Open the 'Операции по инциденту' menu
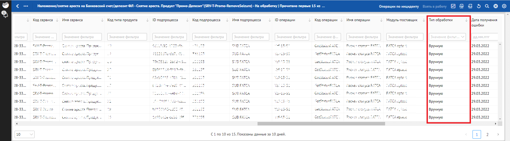 pos(399,6)
